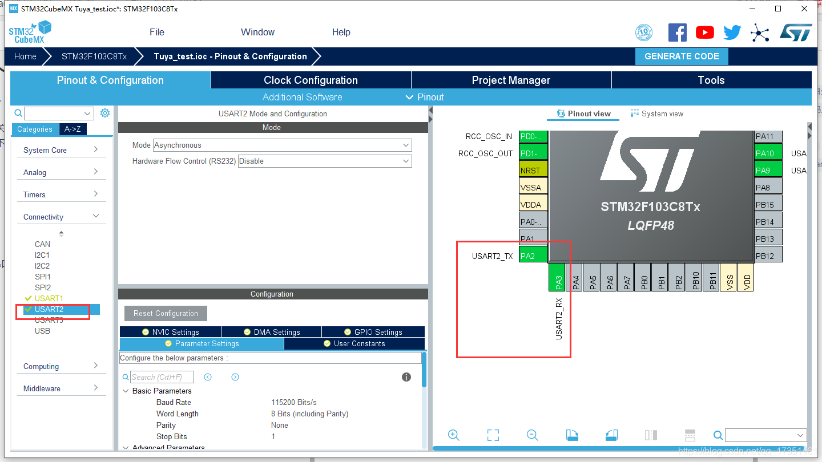The height and width of the screenshot is (462, 822).
Task: Open the USART2 Mode dropdown
Action: pyautogui.click(x=282, y=145)
